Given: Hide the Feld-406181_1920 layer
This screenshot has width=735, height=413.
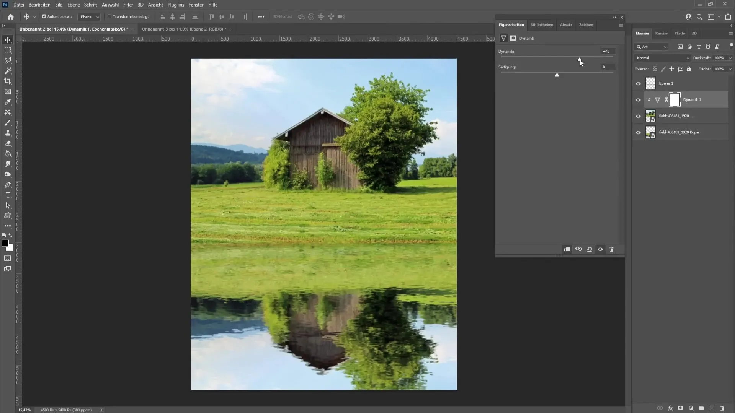Looking at the screenshot, I should pos(638,116).
